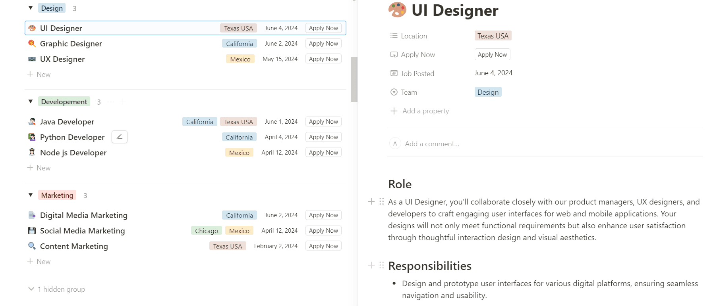Viewport: 715px width, 306px height.
Task: Collapse the Marketing group
Action: click(x=31, y=195)
